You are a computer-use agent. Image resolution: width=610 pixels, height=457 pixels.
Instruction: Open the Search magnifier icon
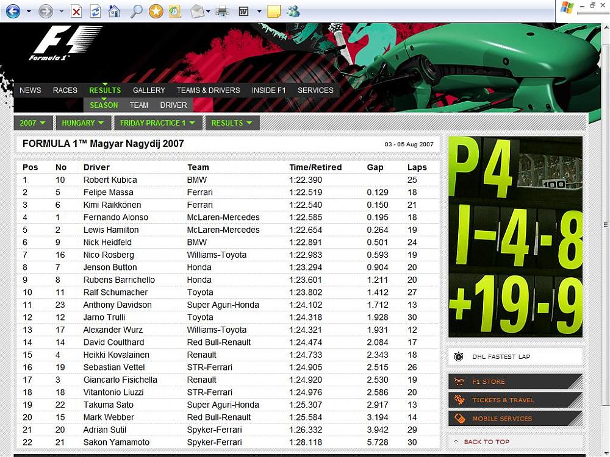point(136,11)
